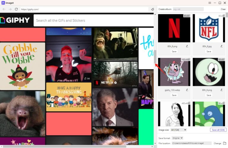
Task: Save the NFL logo image 80h_8.jpg
Action: click(209, 51)
